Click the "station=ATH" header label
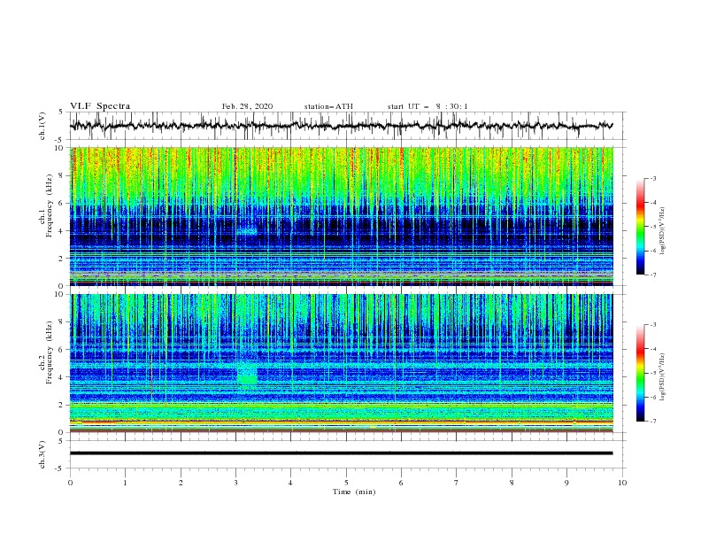The height and width of the screenshot is (542, 701). (328, 106)
